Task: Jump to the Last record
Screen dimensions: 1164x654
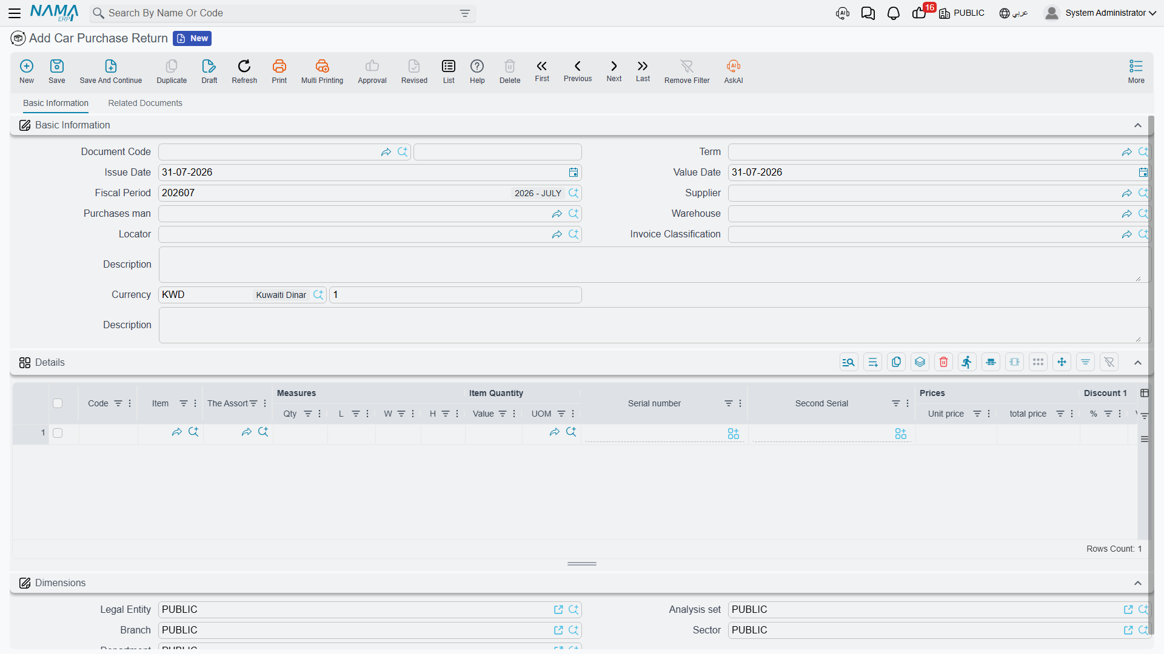Action: pos(643,71)
